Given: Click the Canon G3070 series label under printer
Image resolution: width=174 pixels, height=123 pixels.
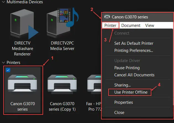Looking at the screenshot, I should [23, 107].
